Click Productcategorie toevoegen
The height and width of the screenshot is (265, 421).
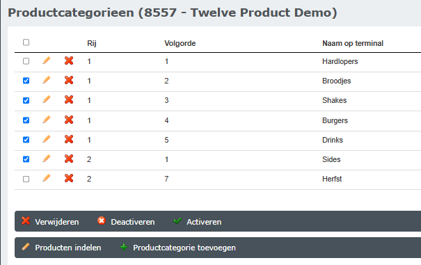point(177,248)
